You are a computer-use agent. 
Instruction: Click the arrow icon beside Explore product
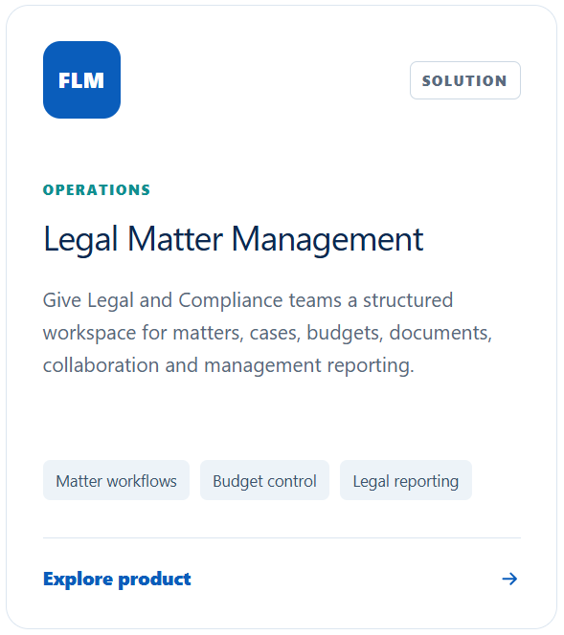509,580
